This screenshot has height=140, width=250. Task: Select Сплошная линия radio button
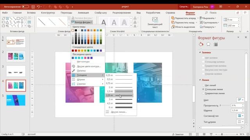click(203, 89)
